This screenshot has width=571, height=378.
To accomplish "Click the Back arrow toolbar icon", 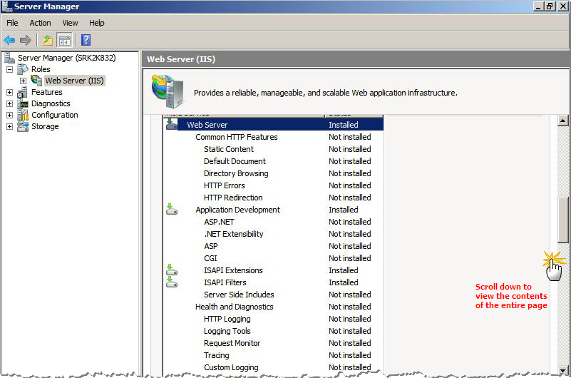I will click(9, 40).
